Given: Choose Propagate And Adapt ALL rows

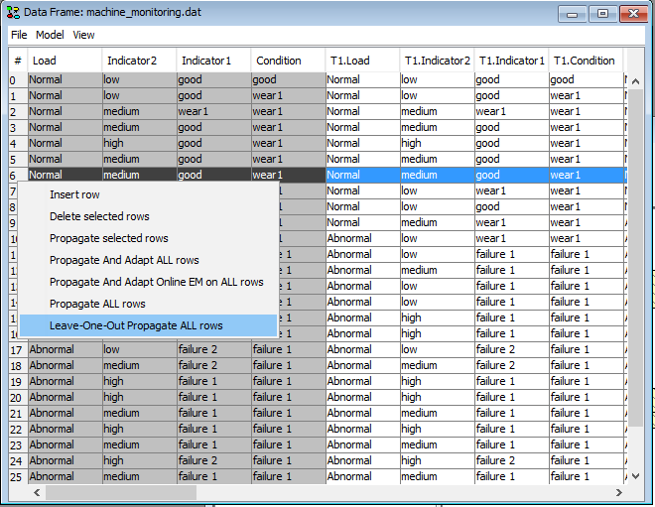Looking at the screenshot, I should (148, 260).
